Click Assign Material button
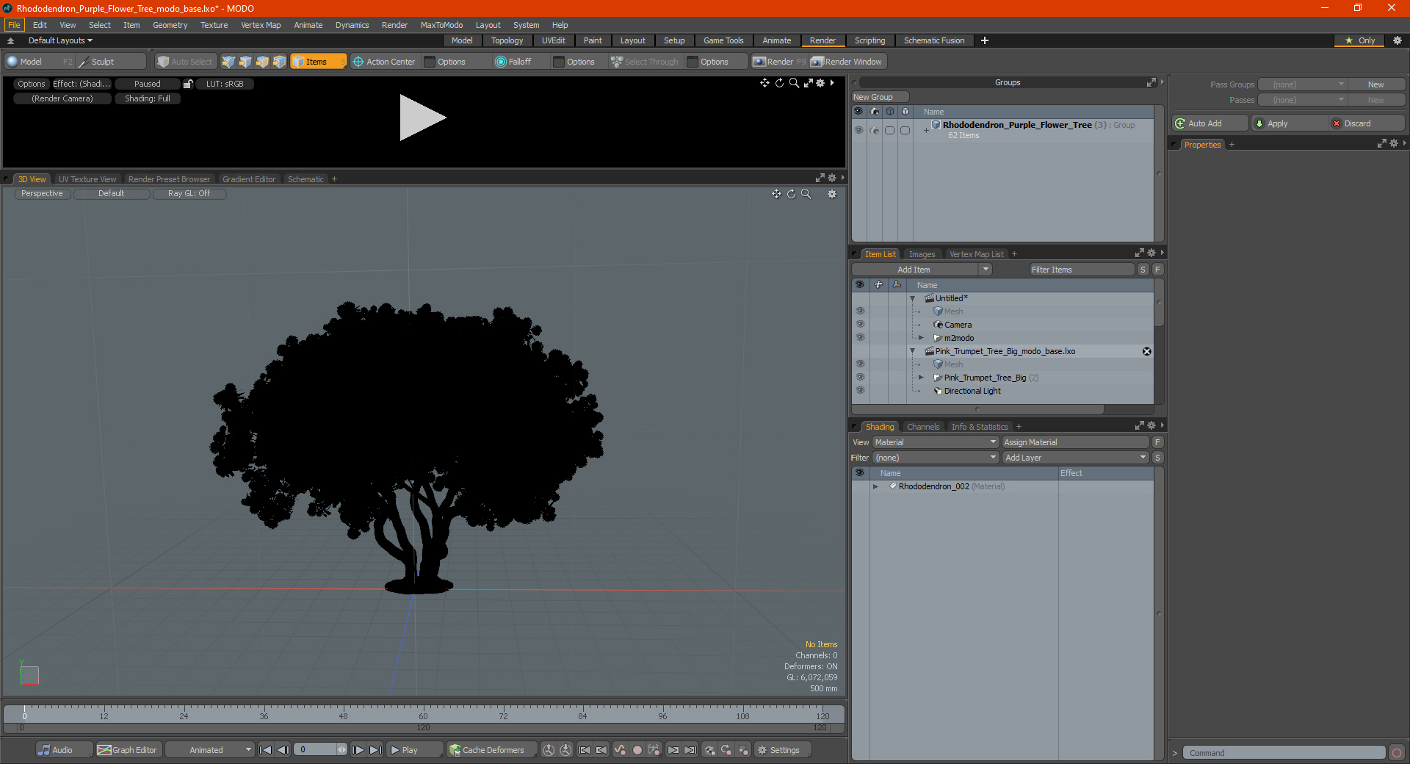The width and height of the screenshot is (1410, 764). [x=1075, y=442]
